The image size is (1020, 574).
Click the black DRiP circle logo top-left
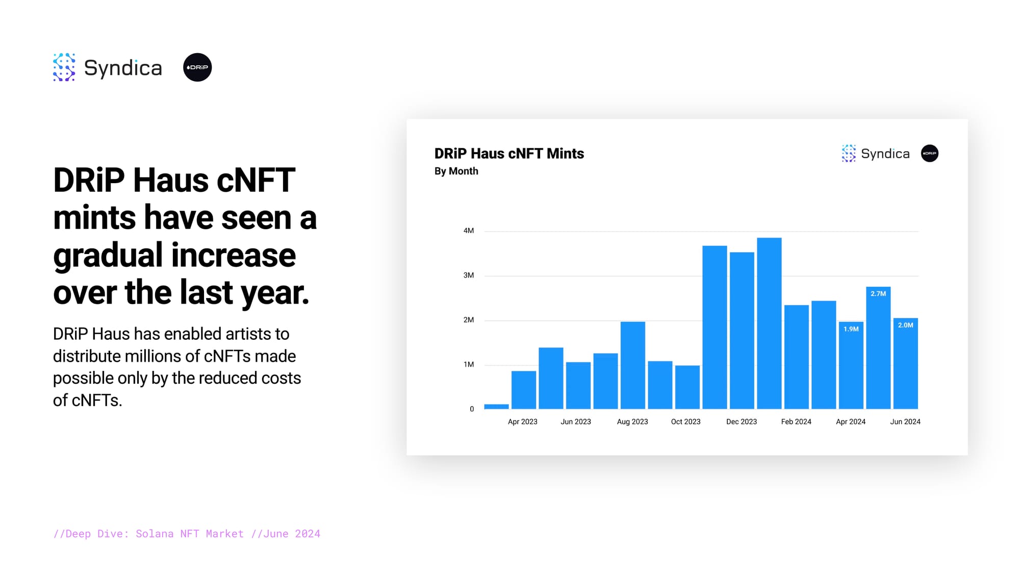197,67
